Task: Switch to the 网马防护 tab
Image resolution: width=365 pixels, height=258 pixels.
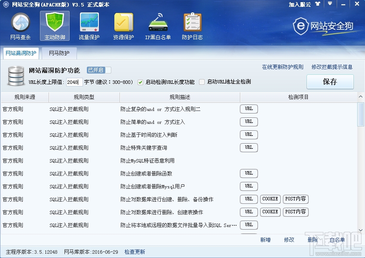Action: [x=59, y=53]
